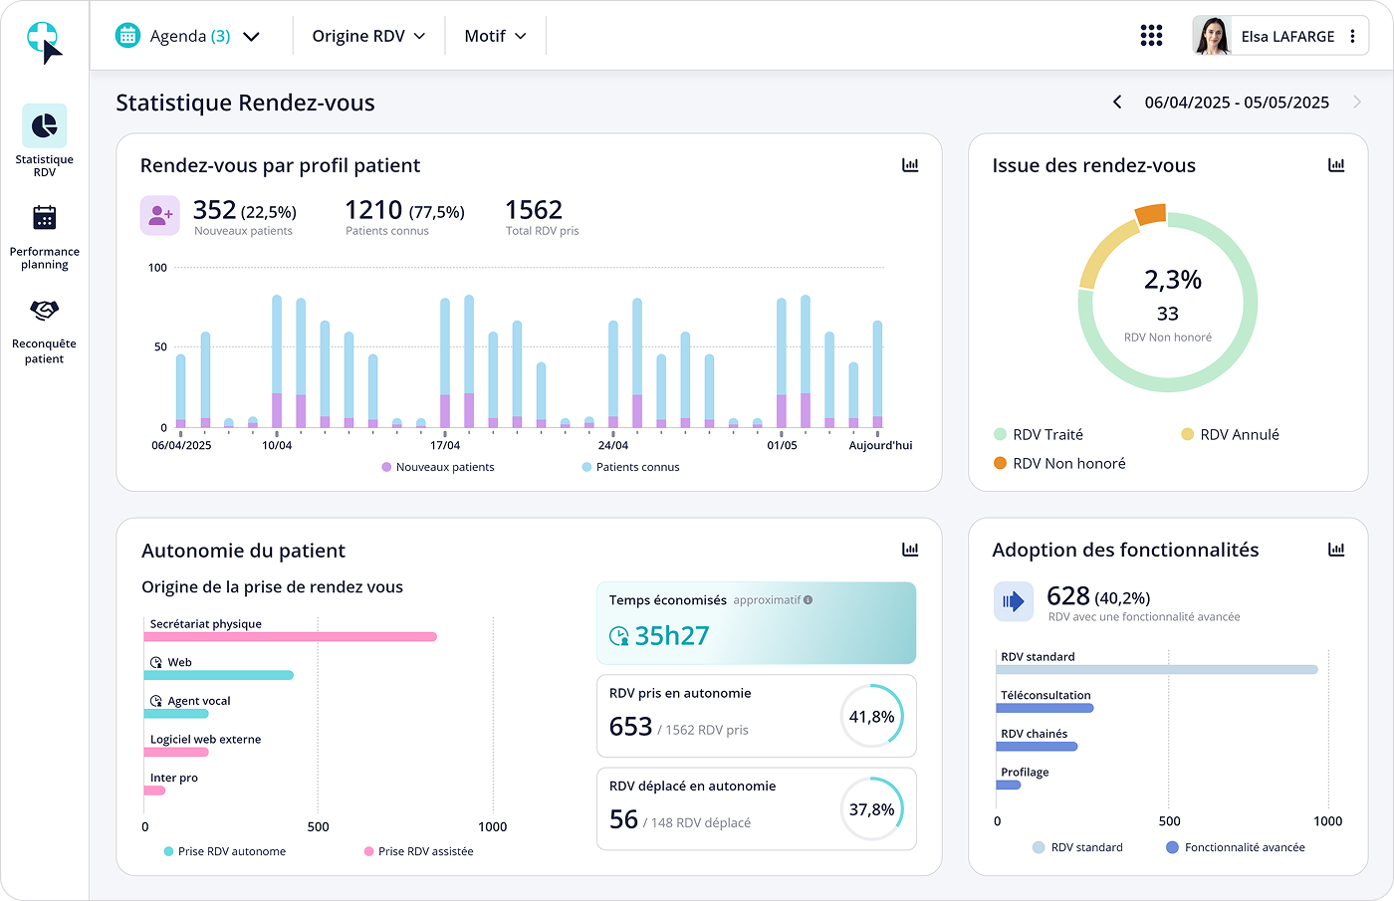Toggle Prise RDV autonome legend entry
The width and height of the screenshot is (1394, 901).
point(224,851)
